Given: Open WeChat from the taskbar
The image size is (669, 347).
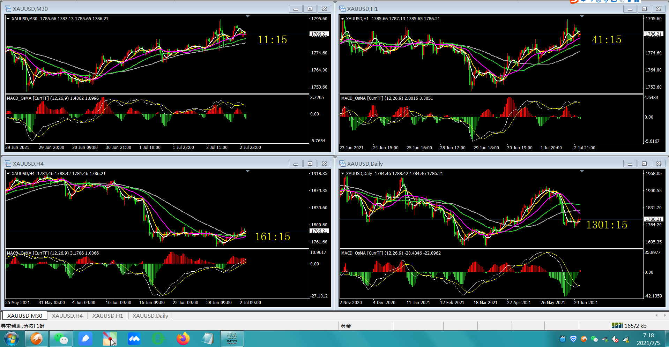Looking at the screenshot, I should [61, 339].
